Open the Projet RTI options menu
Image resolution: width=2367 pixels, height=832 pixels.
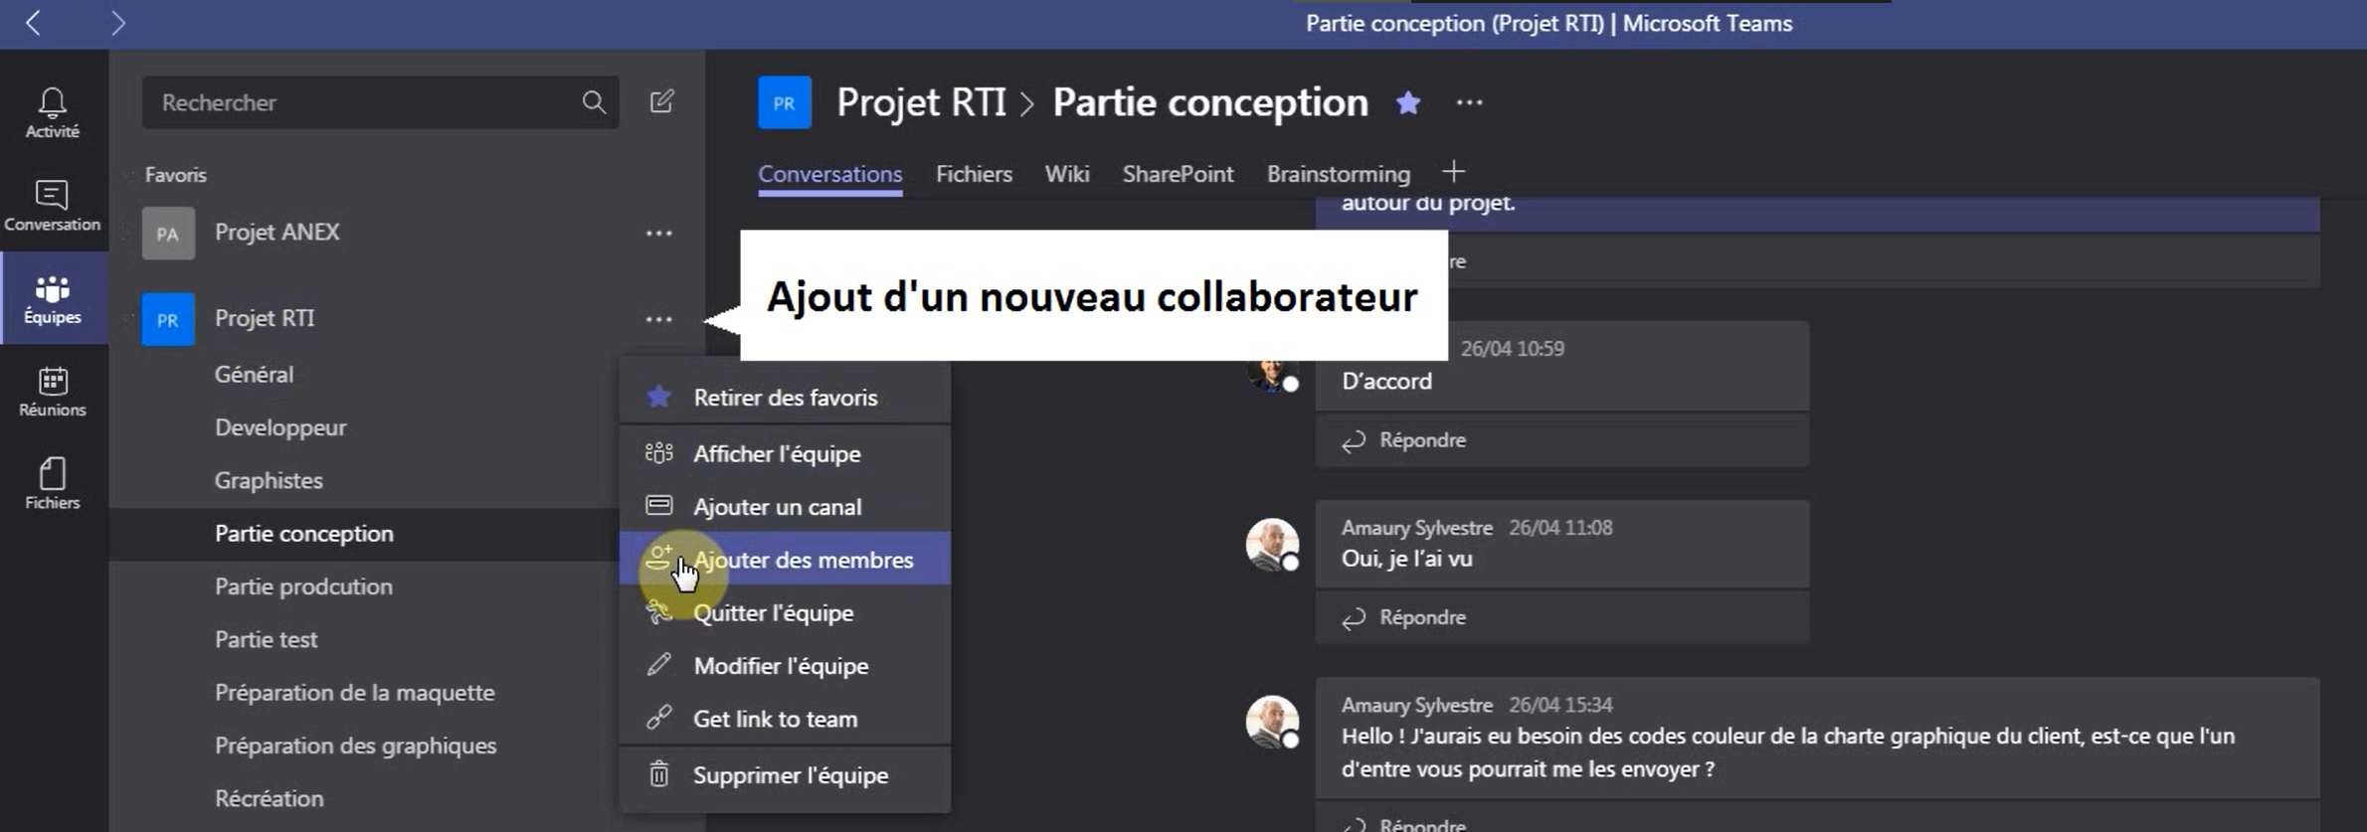tap(658, 318)
